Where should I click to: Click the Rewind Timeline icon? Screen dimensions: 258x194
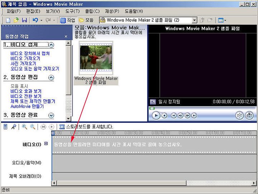(x=43, y=127)
